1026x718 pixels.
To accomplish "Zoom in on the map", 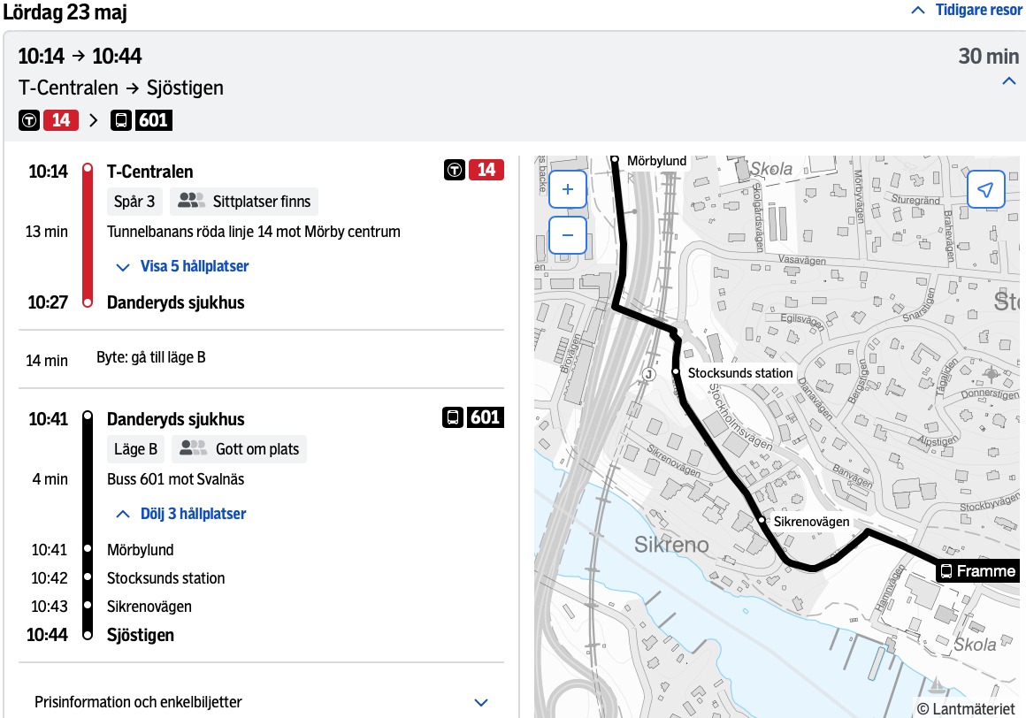I will [x=568, y=189].
